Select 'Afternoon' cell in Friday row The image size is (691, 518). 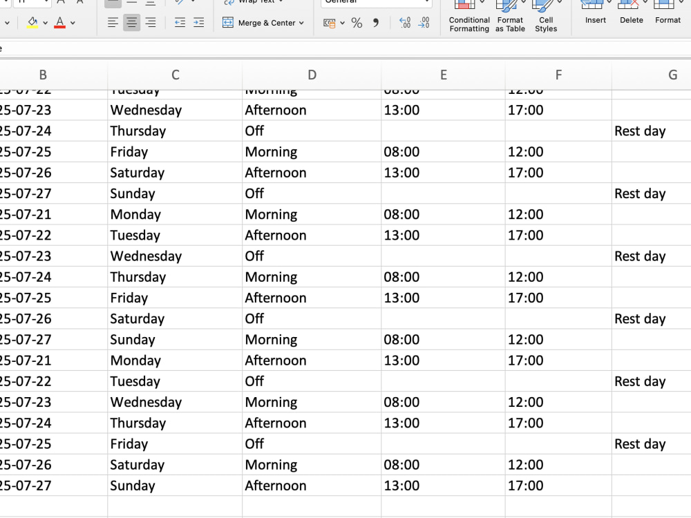pyautogui.click(x=312, y=298)
